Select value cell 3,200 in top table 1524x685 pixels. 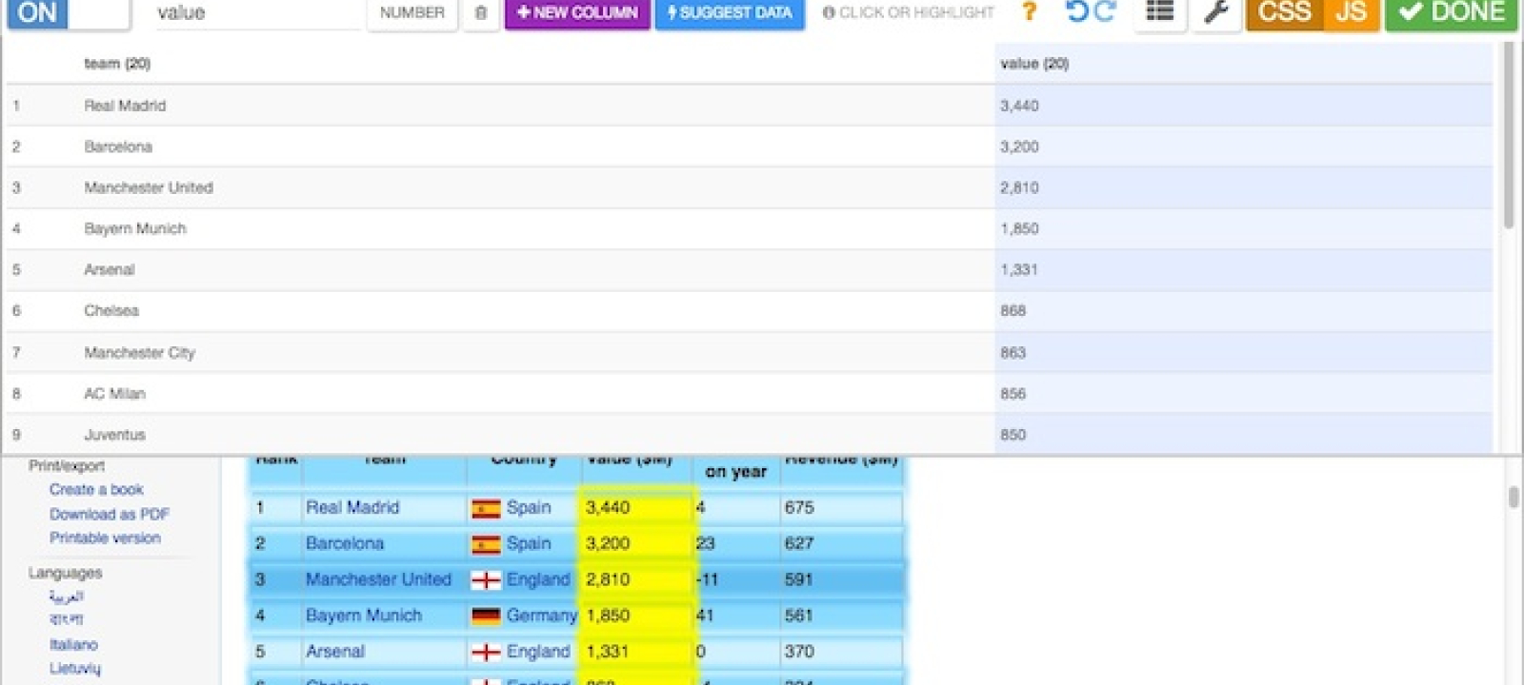1243,147
